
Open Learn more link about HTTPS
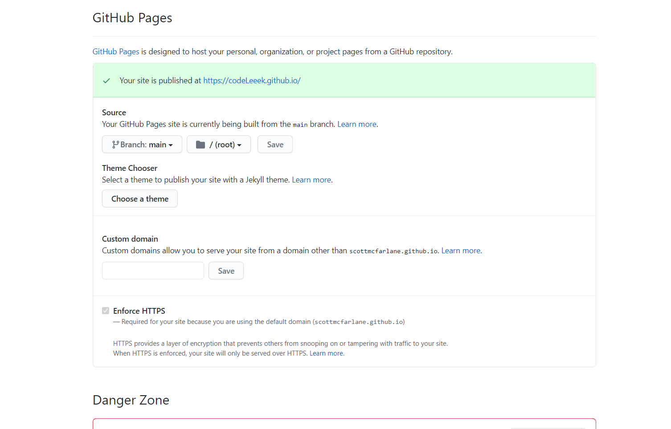[327, 353]
